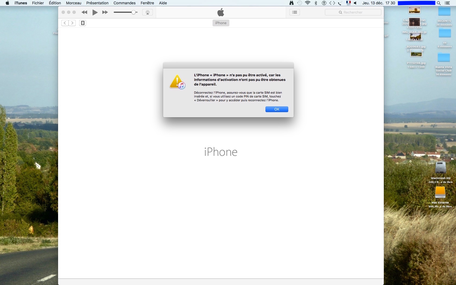Open the Bluetooth status menu

[316, 3]
